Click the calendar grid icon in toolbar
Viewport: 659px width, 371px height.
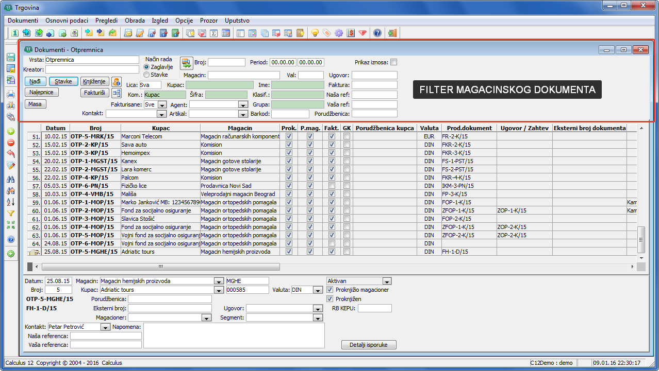225,33
